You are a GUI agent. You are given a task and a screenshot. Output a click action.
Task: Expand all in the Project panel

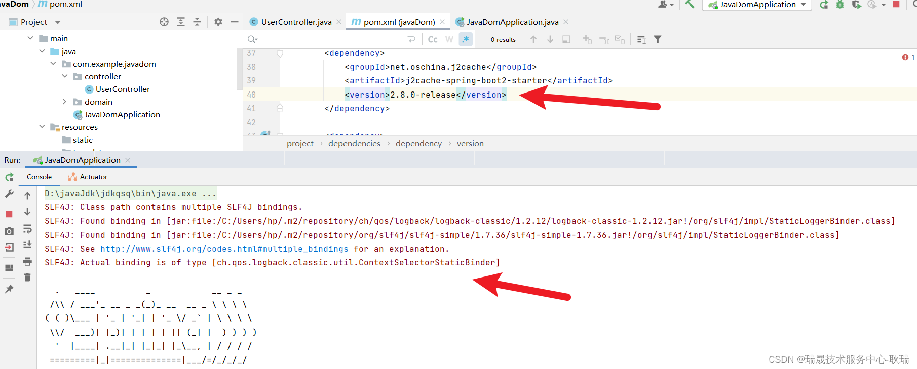point(181,22)
